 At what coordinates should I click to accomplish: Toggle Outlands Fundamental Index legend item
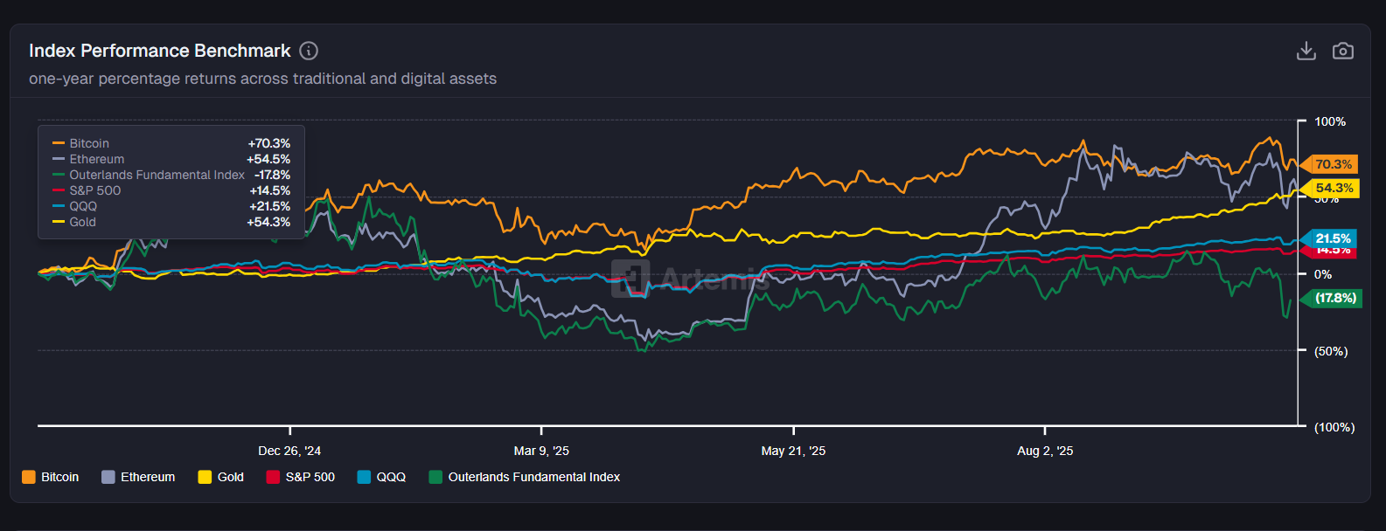tap(533, 477)
